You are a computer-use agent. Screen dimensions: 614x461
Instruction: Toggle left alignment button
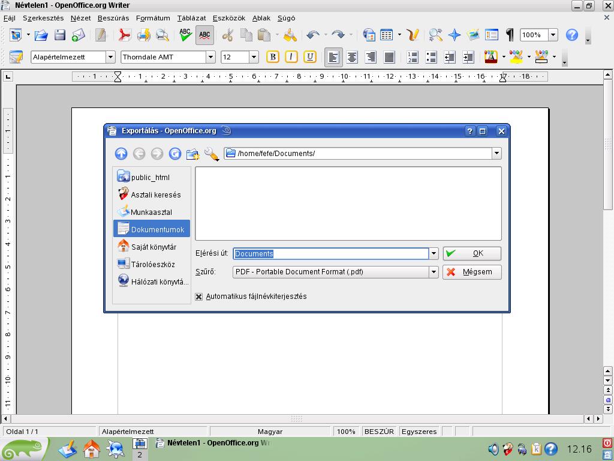(x=333, y=57)
